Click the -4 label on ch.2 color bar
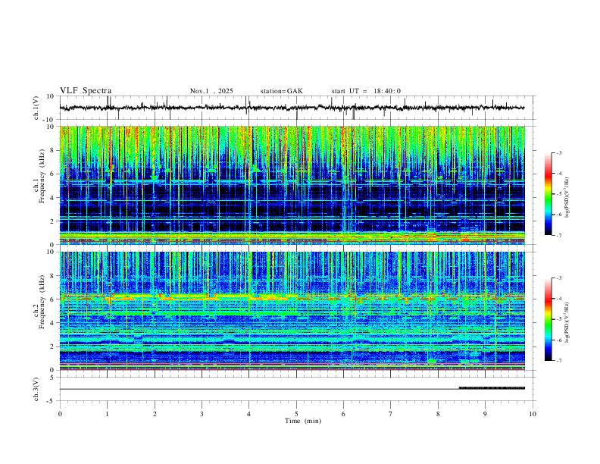 coord(558,299)
